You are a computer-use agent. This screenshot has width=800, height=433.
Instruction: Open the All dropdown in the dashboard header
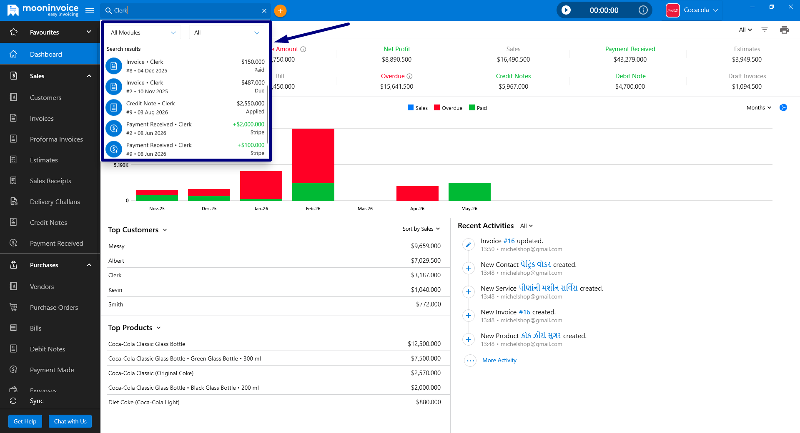click(x=745, y=30)
